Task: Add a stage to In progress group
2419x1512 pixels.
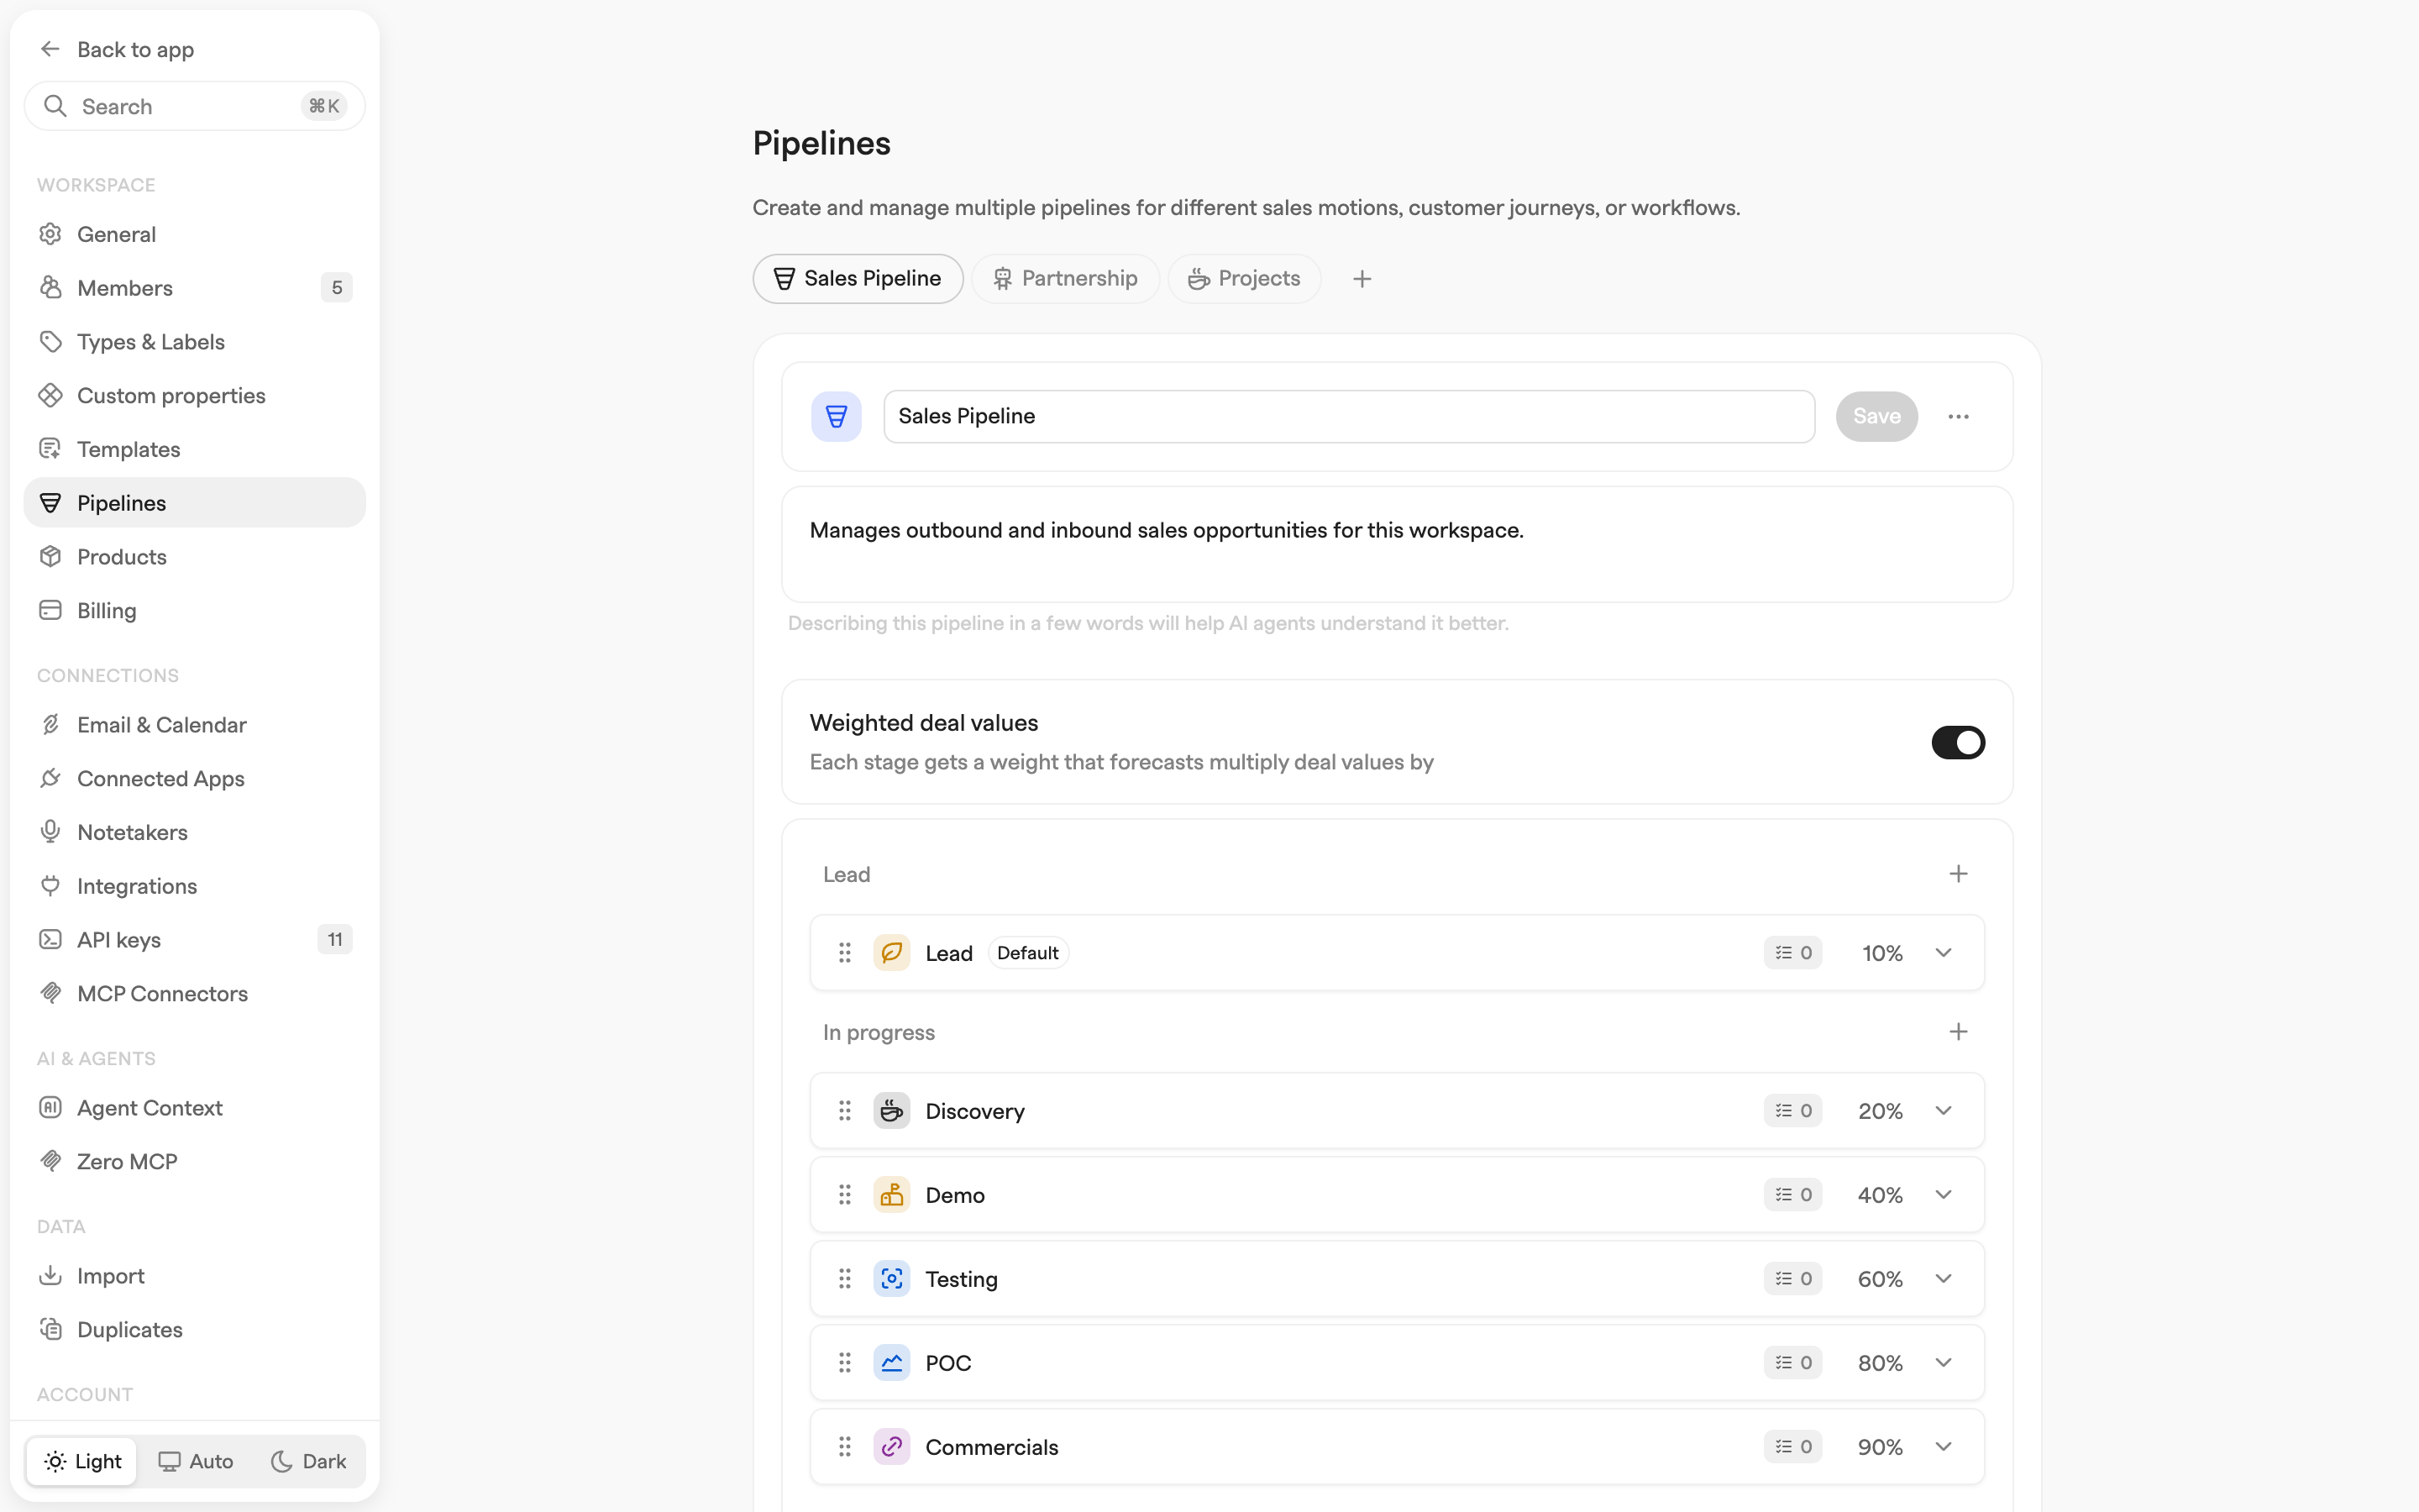Action: [1957, 1032]
